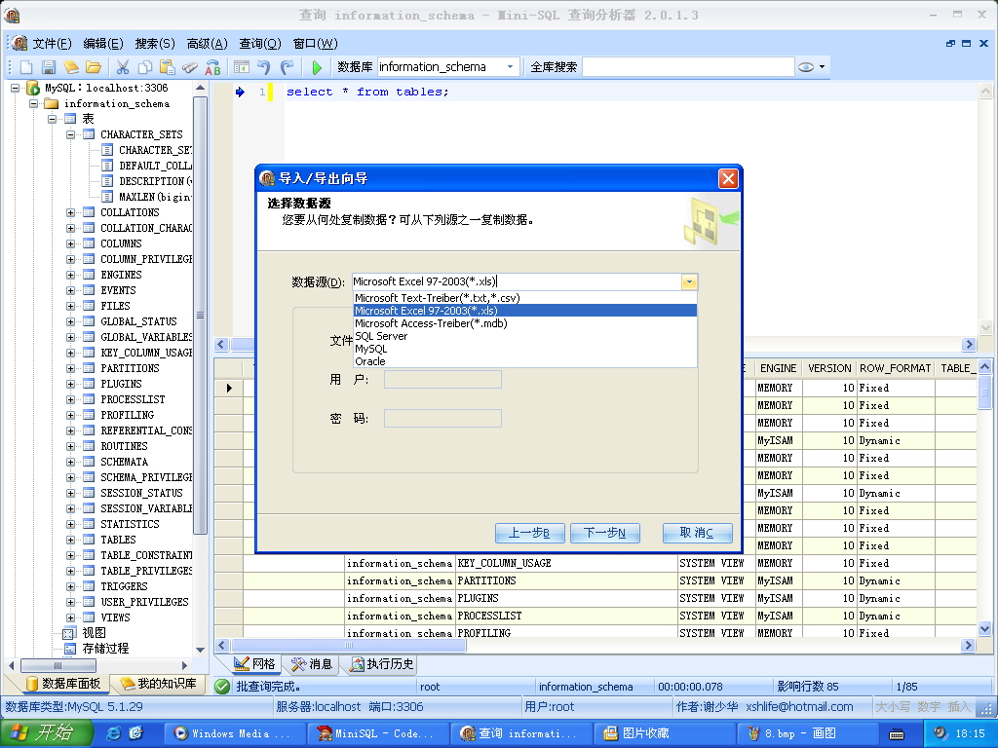The height and width of the screenshot is (748, 998).
Task: Click the copy toolbar icon
Action: pos(145,67)
